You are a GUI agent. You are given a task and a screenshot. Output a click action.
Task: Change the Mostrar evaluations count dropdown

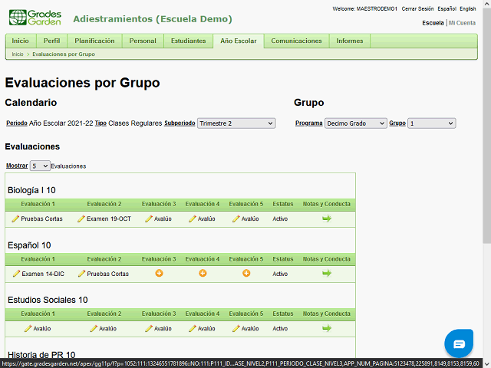click(x=40, y=166)
